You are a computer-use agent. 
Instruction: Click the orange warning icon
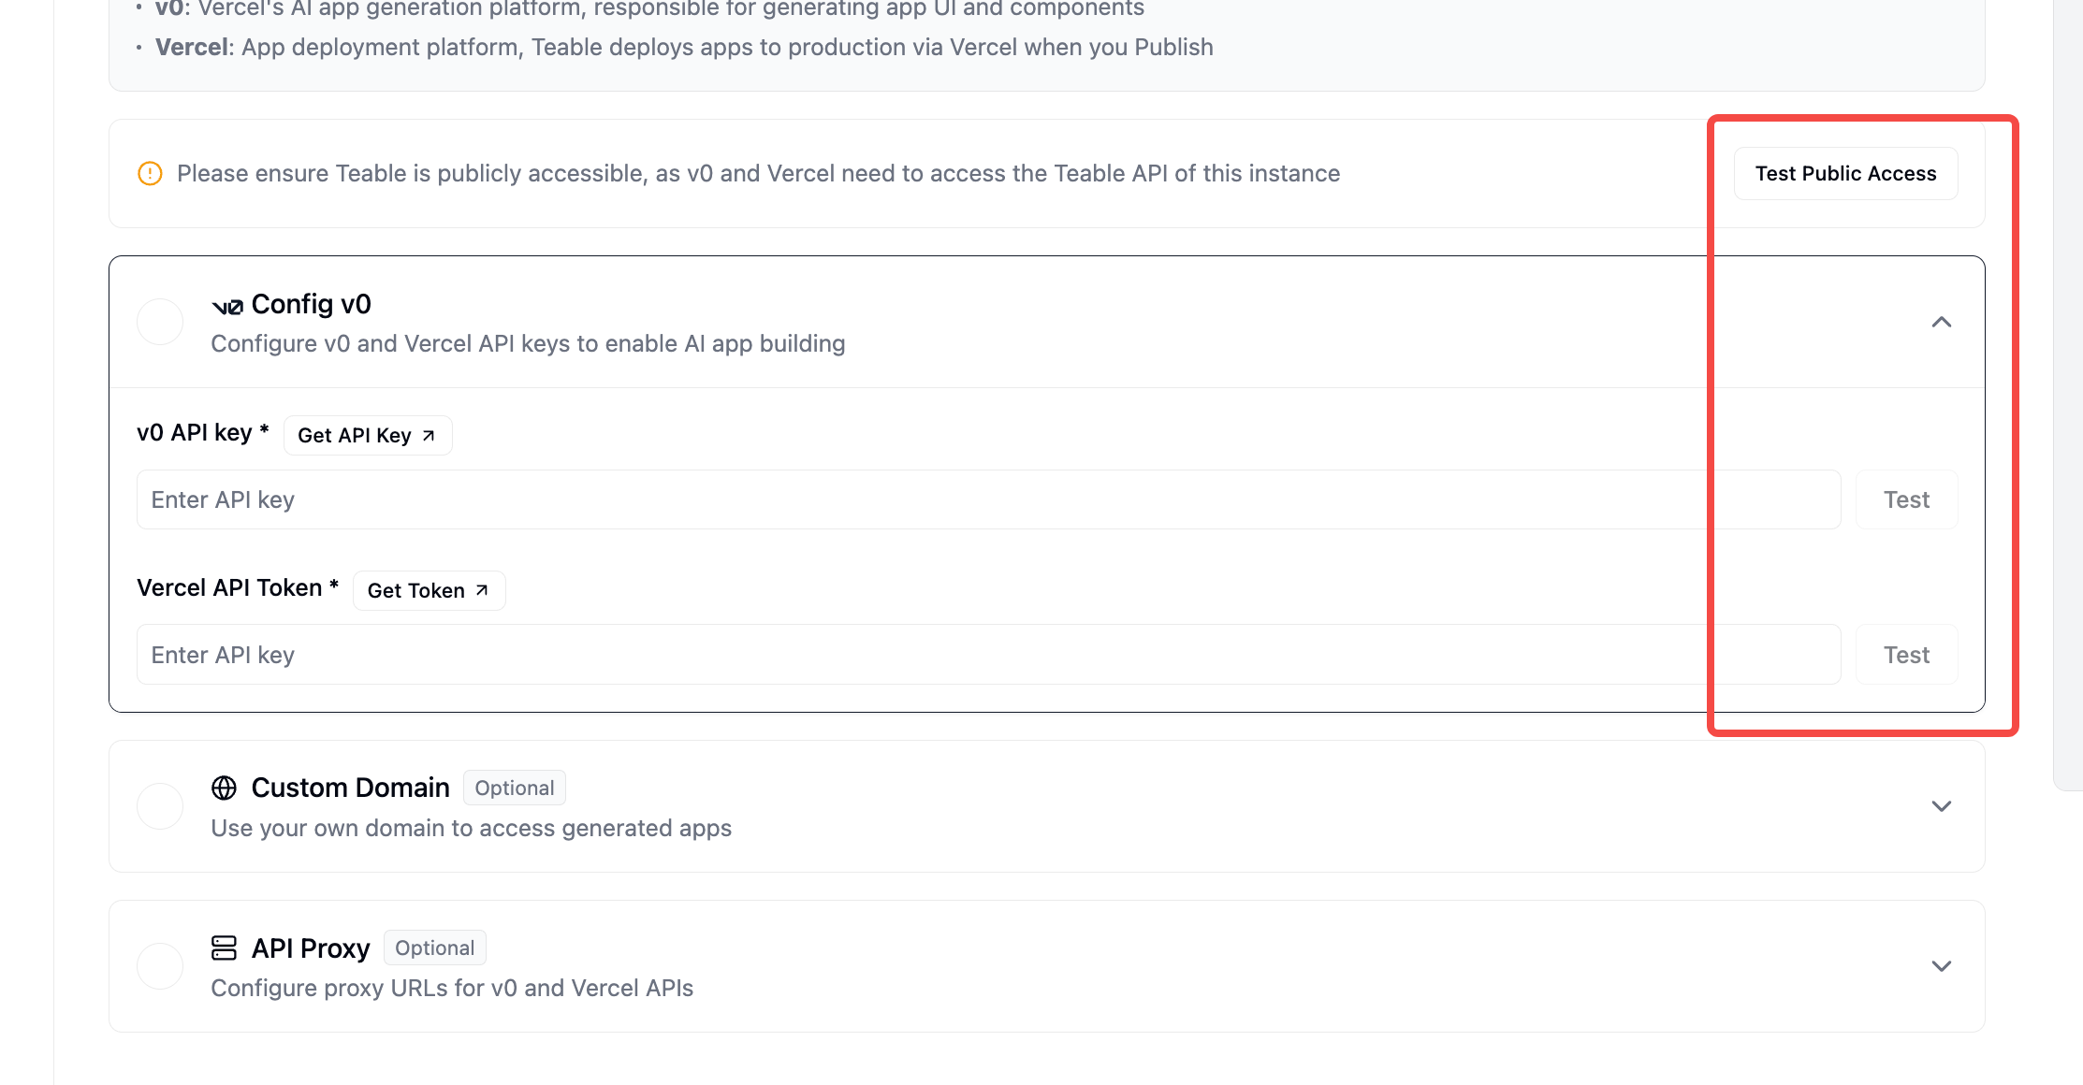[150, 174]
